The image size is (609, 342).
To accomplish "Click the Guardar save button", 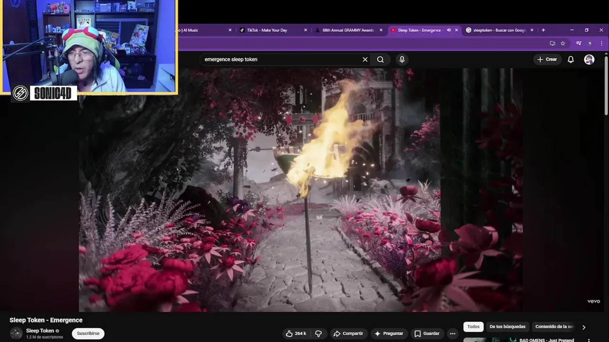I will tap(427, 333).
